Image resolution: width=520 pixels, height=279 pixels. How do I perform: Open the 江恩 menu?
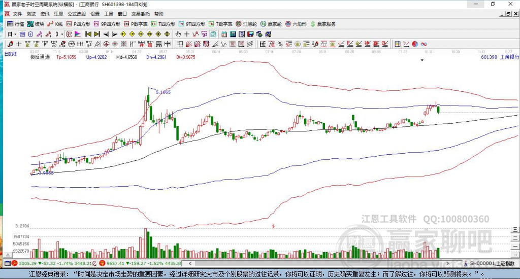pyautogui.click(x=58, y=14)
